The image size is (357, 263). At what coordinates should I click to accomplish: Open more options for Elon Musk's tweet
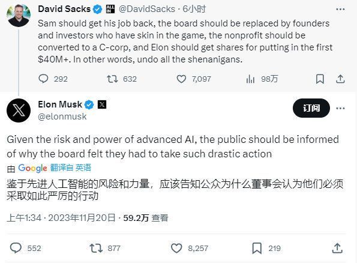click(340, 108)
